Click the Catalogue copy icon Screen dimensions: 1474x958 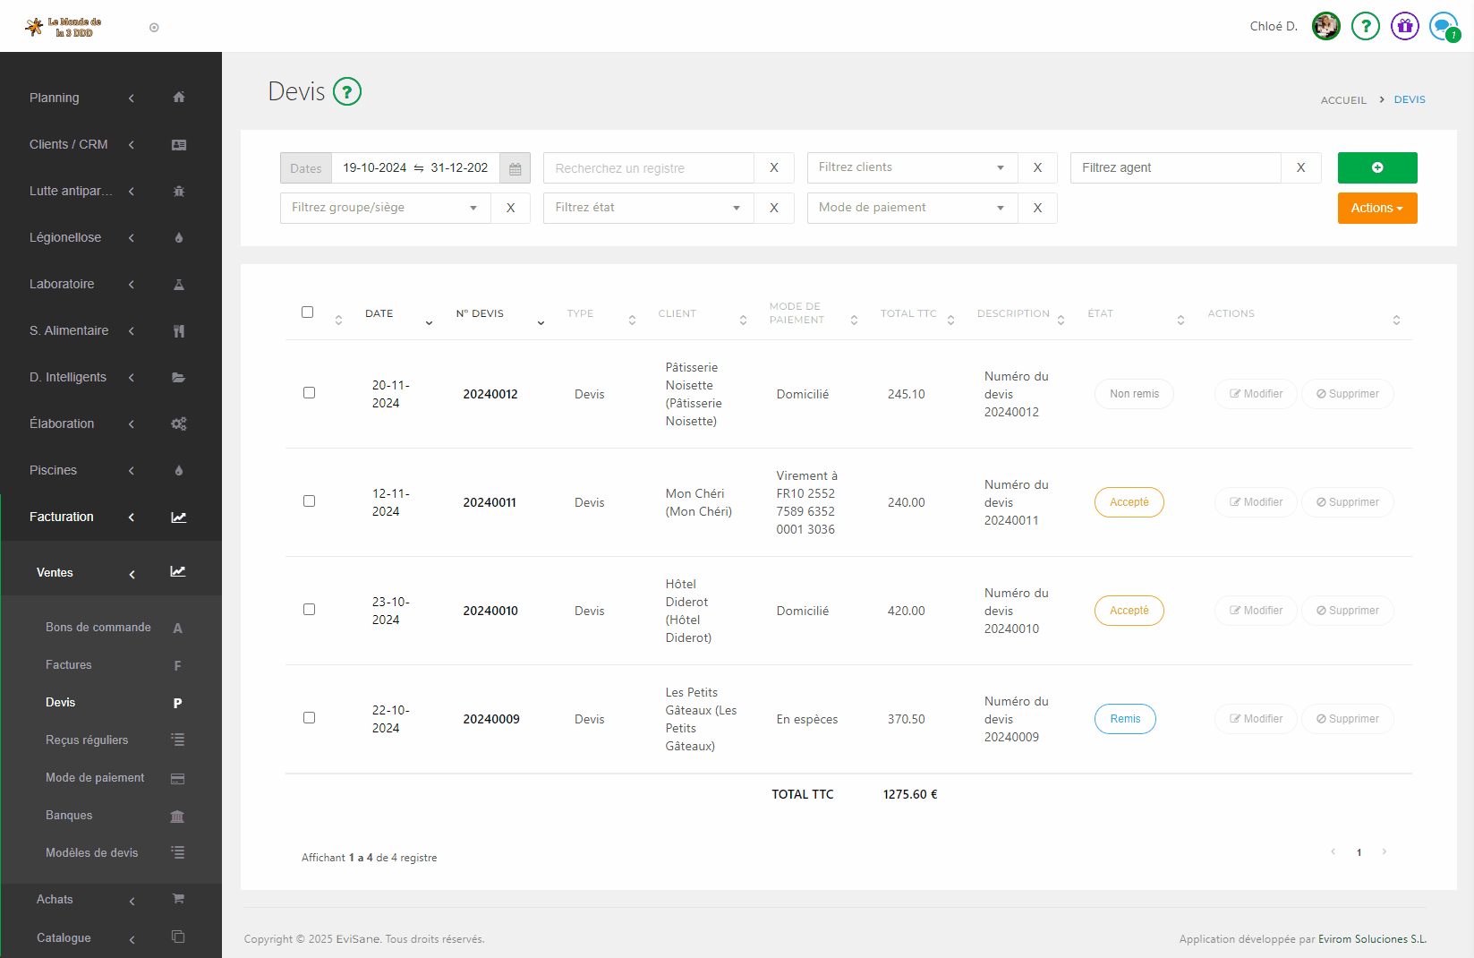tap(178, 937)
